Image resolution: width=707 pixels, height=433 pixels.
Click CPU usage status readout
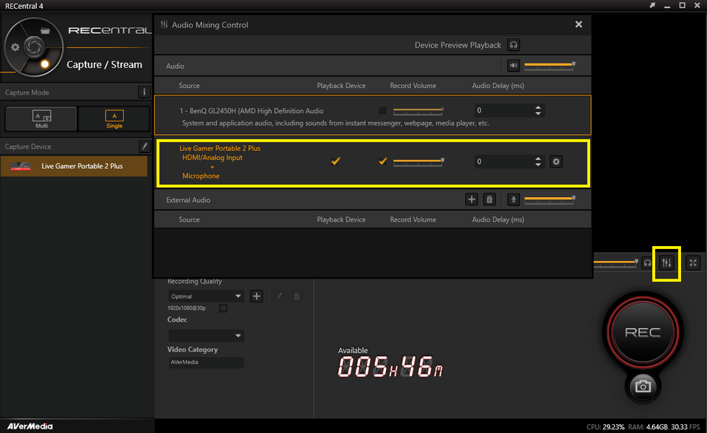pyautogui.click(x=605, y=427)
